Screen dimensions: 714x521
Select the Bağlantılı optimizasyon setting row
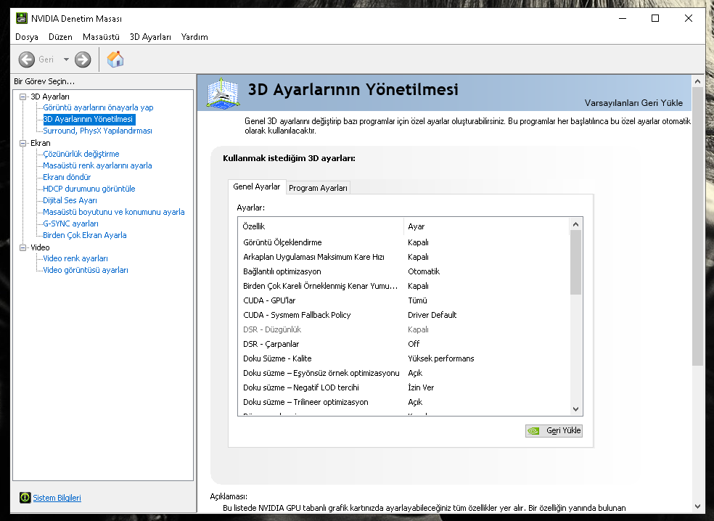[x=404, y=271]
